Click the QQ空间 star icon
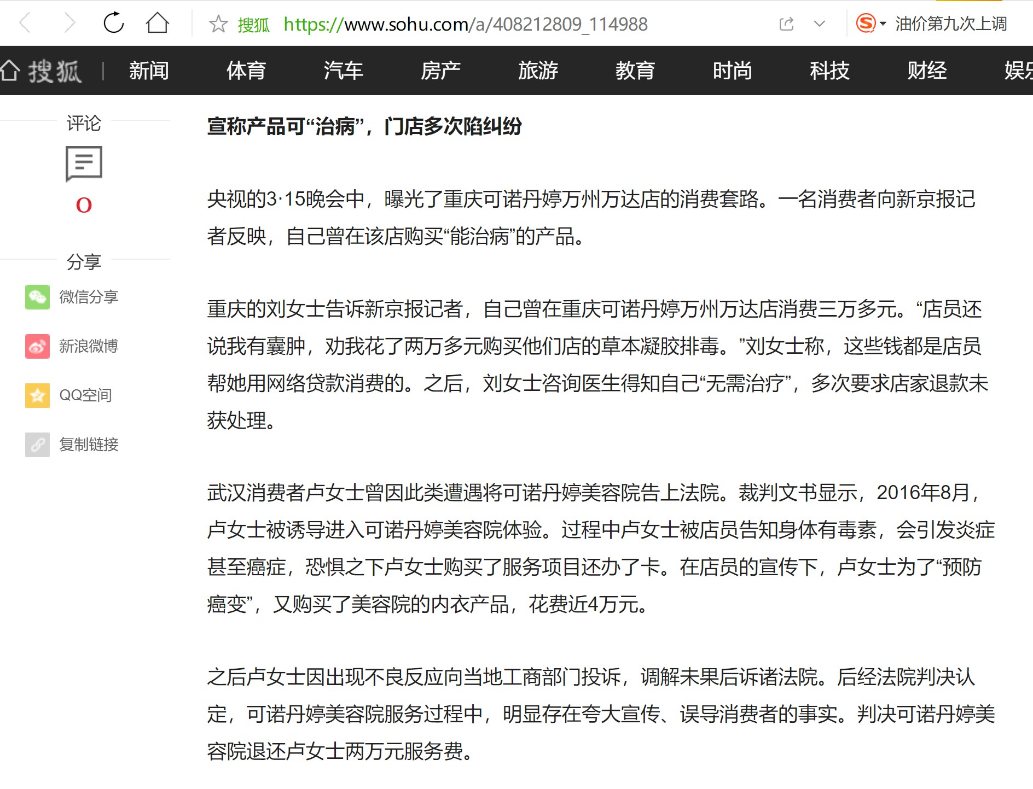This screenshot has height=789, width=1033. click(37, 395)
